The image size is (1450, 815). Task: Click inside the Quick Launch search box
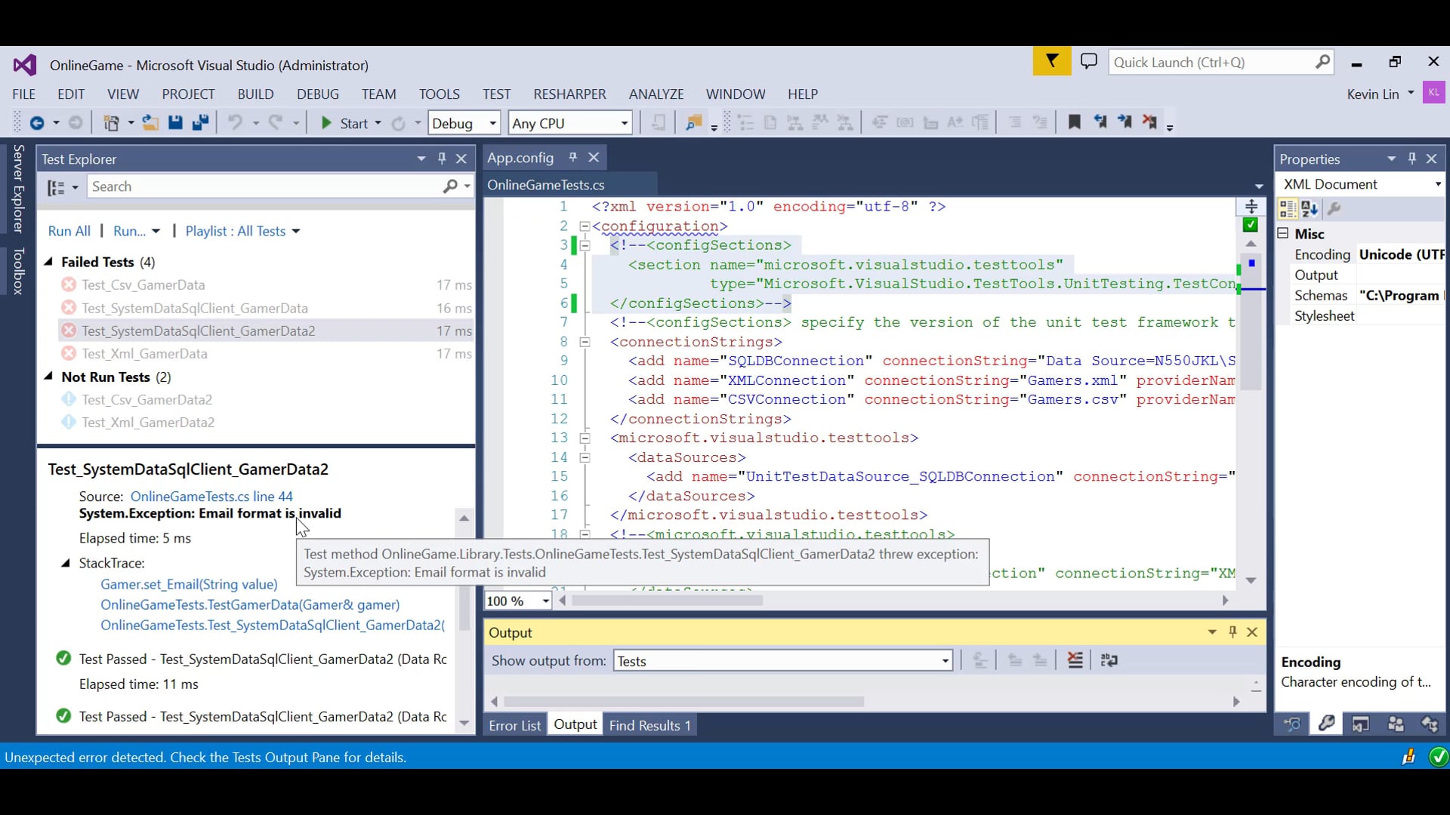coord(1208,62)
